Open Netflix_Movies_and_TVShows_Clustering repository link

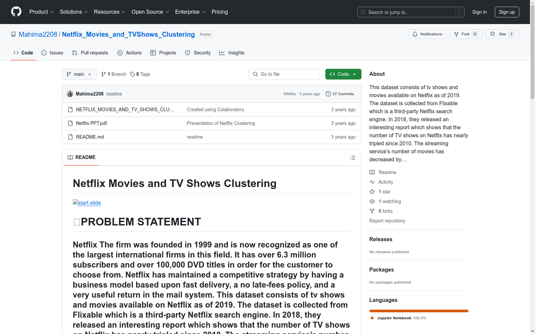tap(128, 34)
